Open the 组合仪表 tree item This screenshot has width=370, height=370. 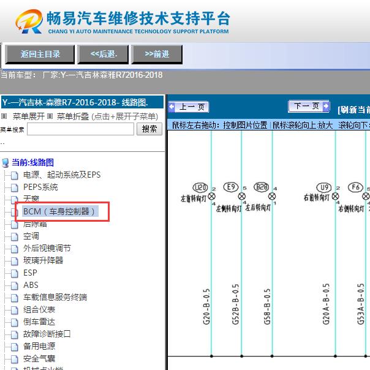point(39,309)
